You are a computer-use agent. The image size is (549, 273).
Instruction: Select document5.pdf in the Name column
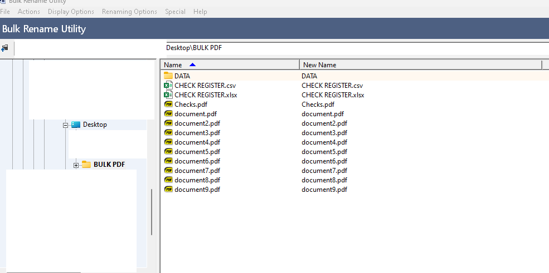coord(197,151)
